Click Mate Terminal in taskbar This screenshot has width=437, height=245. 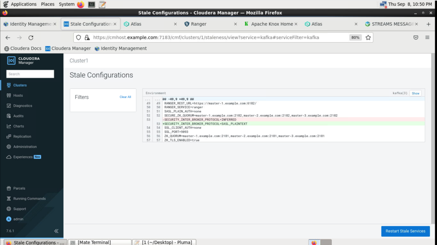[x=100, y=242]
